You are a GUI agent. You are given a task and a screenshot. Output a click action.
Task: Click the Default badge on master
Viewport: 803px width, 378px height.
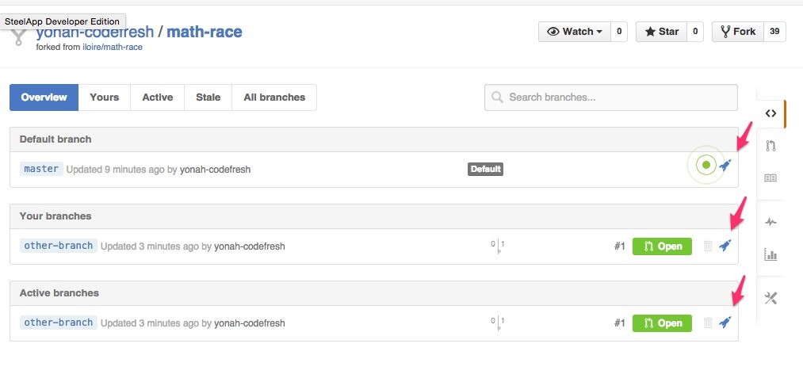pos(485,169)
